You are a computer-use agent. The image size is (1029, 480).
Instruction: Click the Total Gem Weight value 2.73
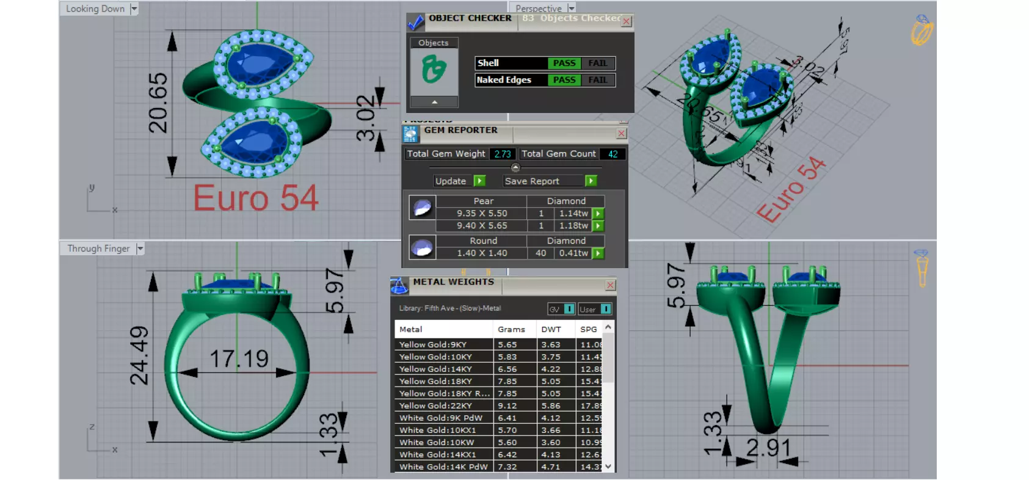(x=503, y=154)
